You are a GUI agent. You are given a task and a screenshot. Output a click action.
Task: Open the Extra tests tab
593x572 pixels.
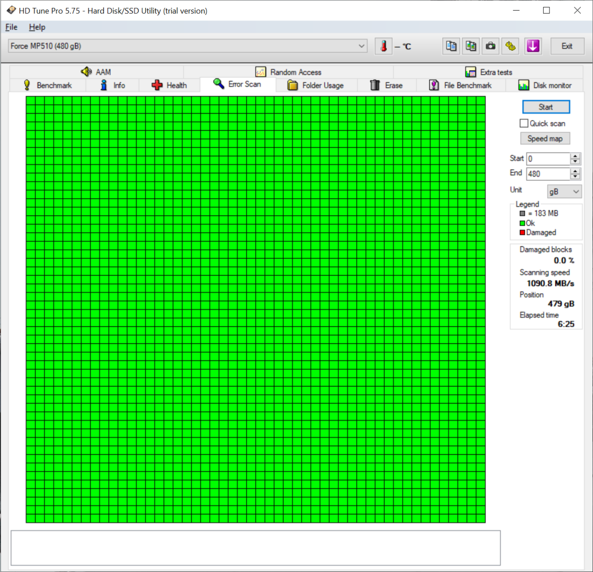coord(488,72)
